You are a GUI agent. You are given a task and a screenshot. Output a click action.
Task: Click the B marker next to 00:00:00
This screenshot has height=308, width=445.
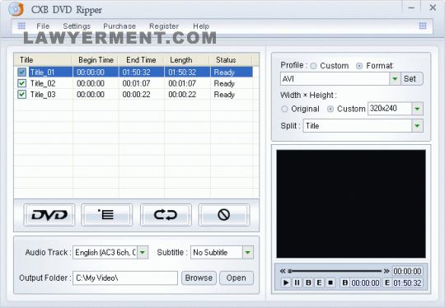344,282
